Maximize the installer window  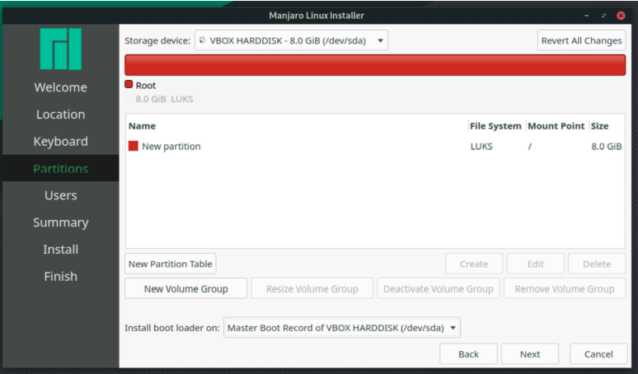click(604, 16)
